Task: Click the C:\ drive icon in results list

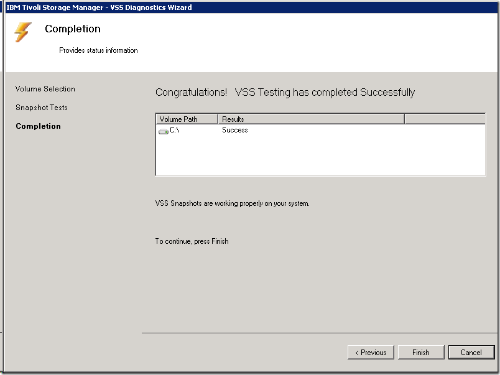Action: [164, 131]
